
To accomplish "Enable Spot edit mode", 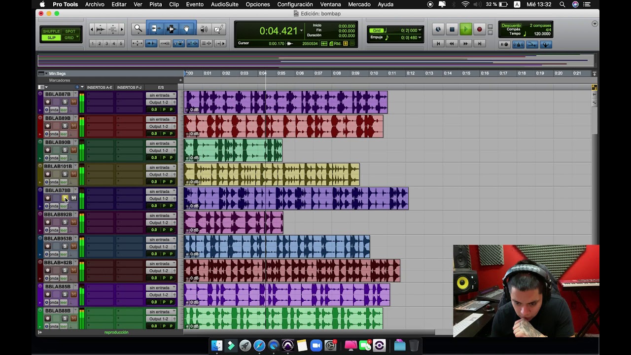I will tap(70, 32).
